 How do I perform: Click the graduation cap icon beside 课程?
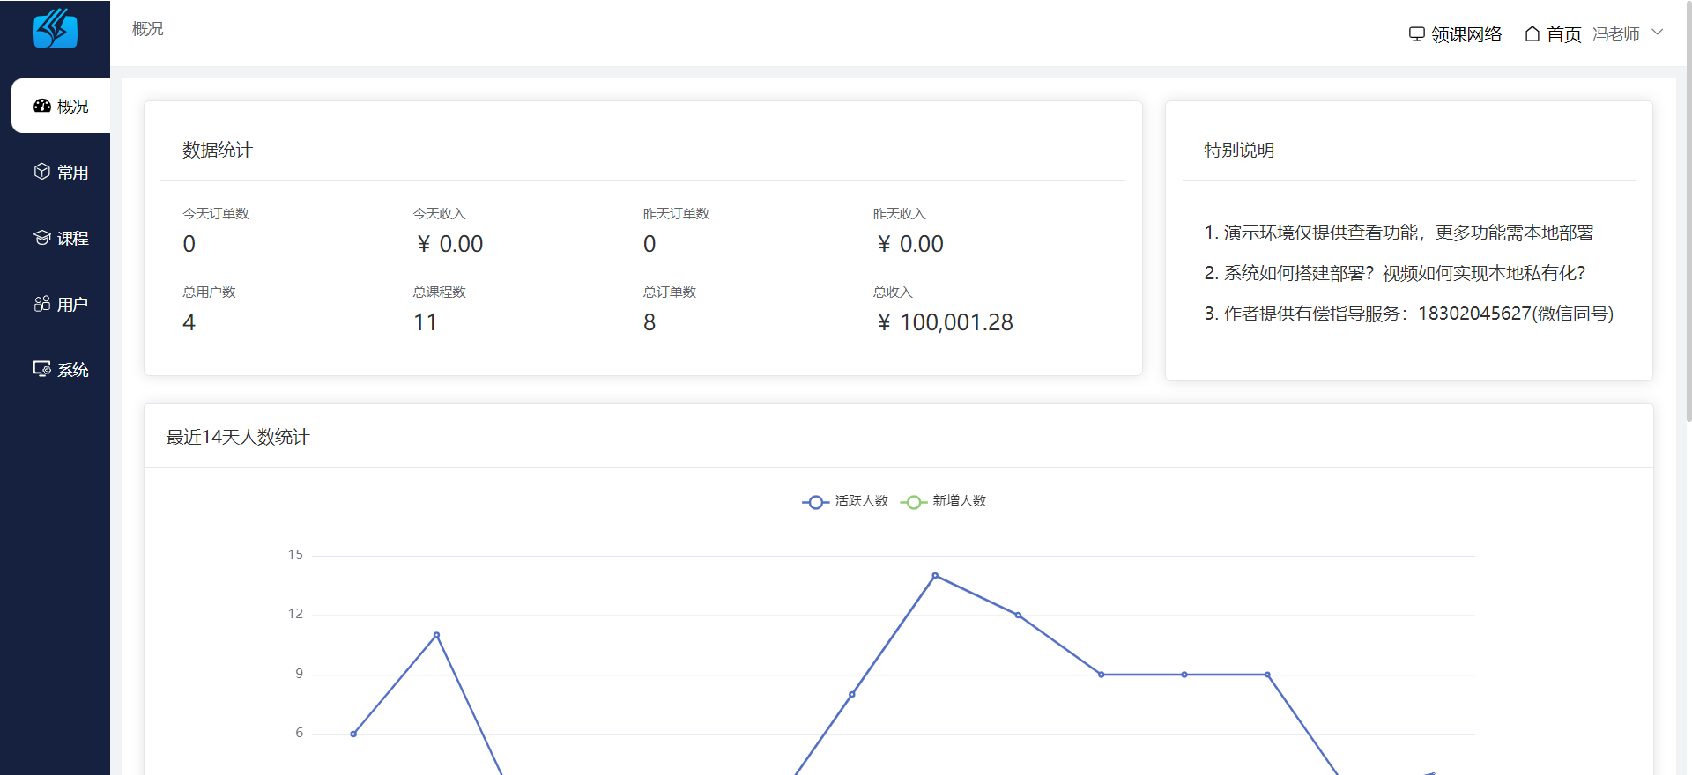(x=41, y=238)
